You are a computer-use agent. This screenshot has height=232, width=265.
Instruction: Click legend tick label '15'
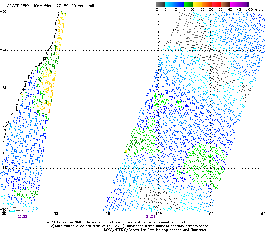click(x=184, y=10)
